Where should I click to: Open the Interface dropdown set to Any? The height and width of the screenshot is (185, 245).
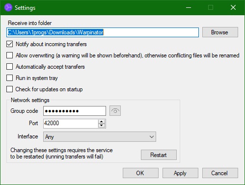click(x=100, y=136)
